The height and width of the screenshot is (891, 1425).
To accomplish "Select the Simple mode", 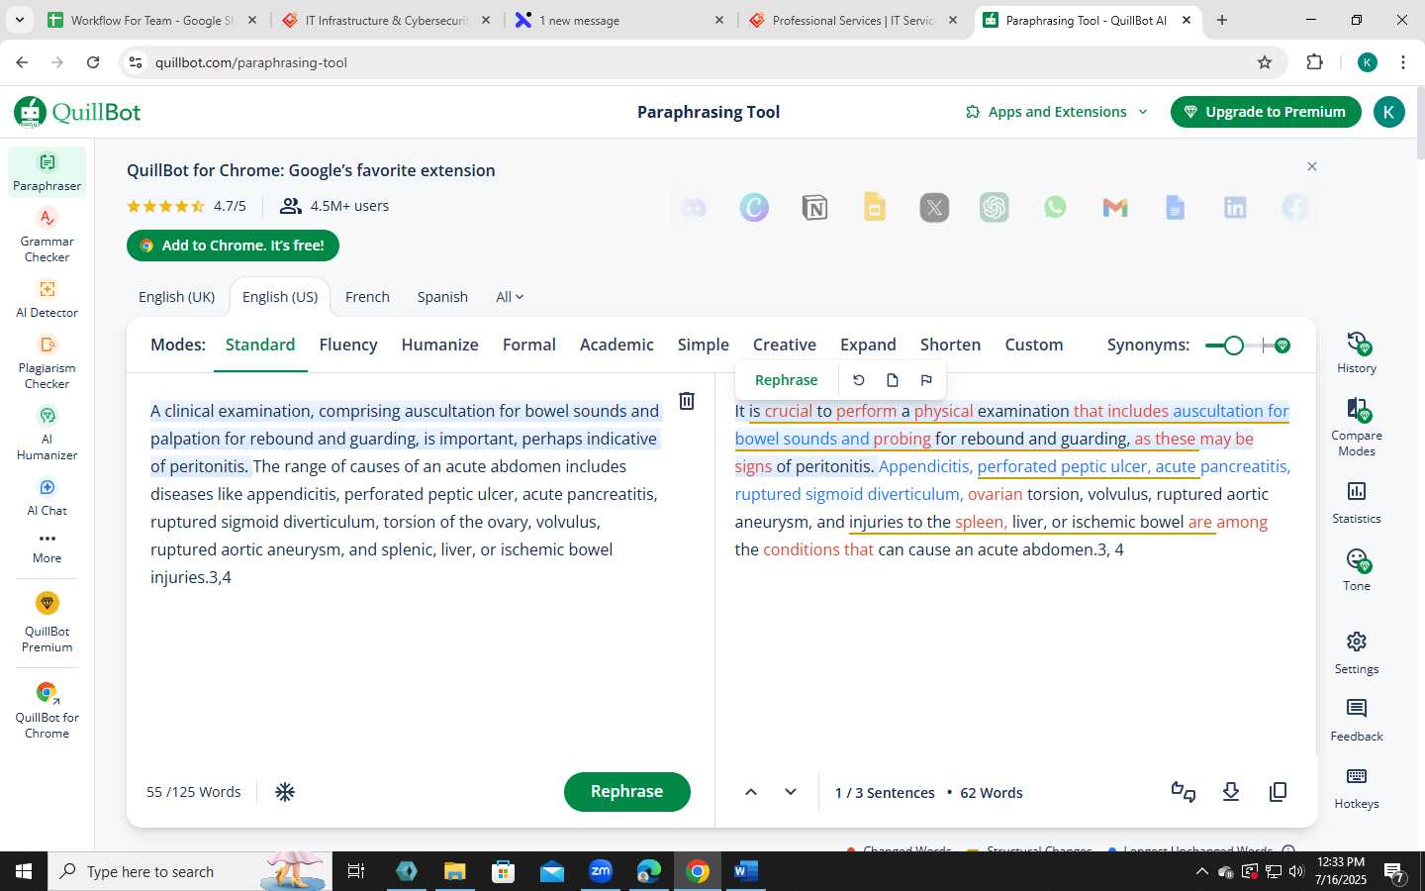I will coord(703,345).
